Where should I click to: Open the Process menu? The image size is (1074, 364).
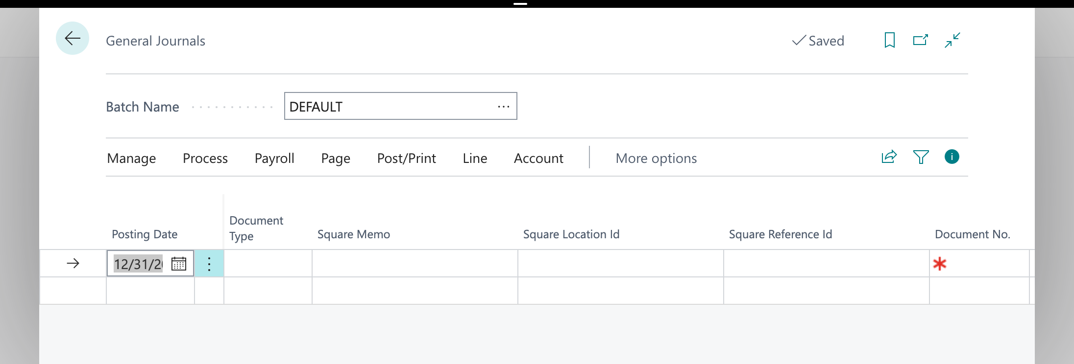205,159
